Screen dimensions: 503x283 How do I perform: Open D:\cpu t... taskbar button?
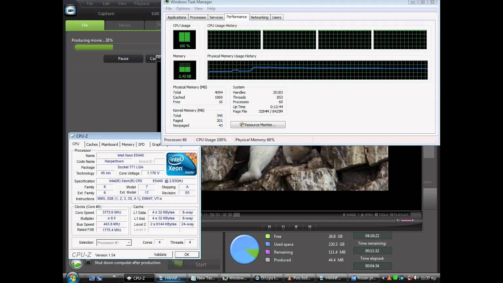point(267,278)
